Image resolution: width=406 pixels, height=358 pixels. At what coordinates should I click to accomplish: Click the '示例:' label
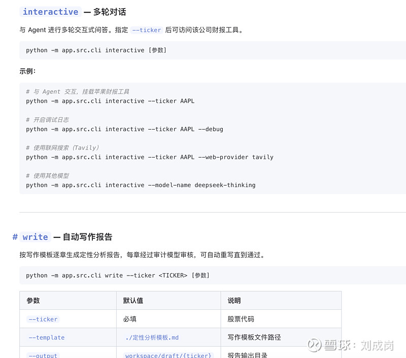(27, 71)
